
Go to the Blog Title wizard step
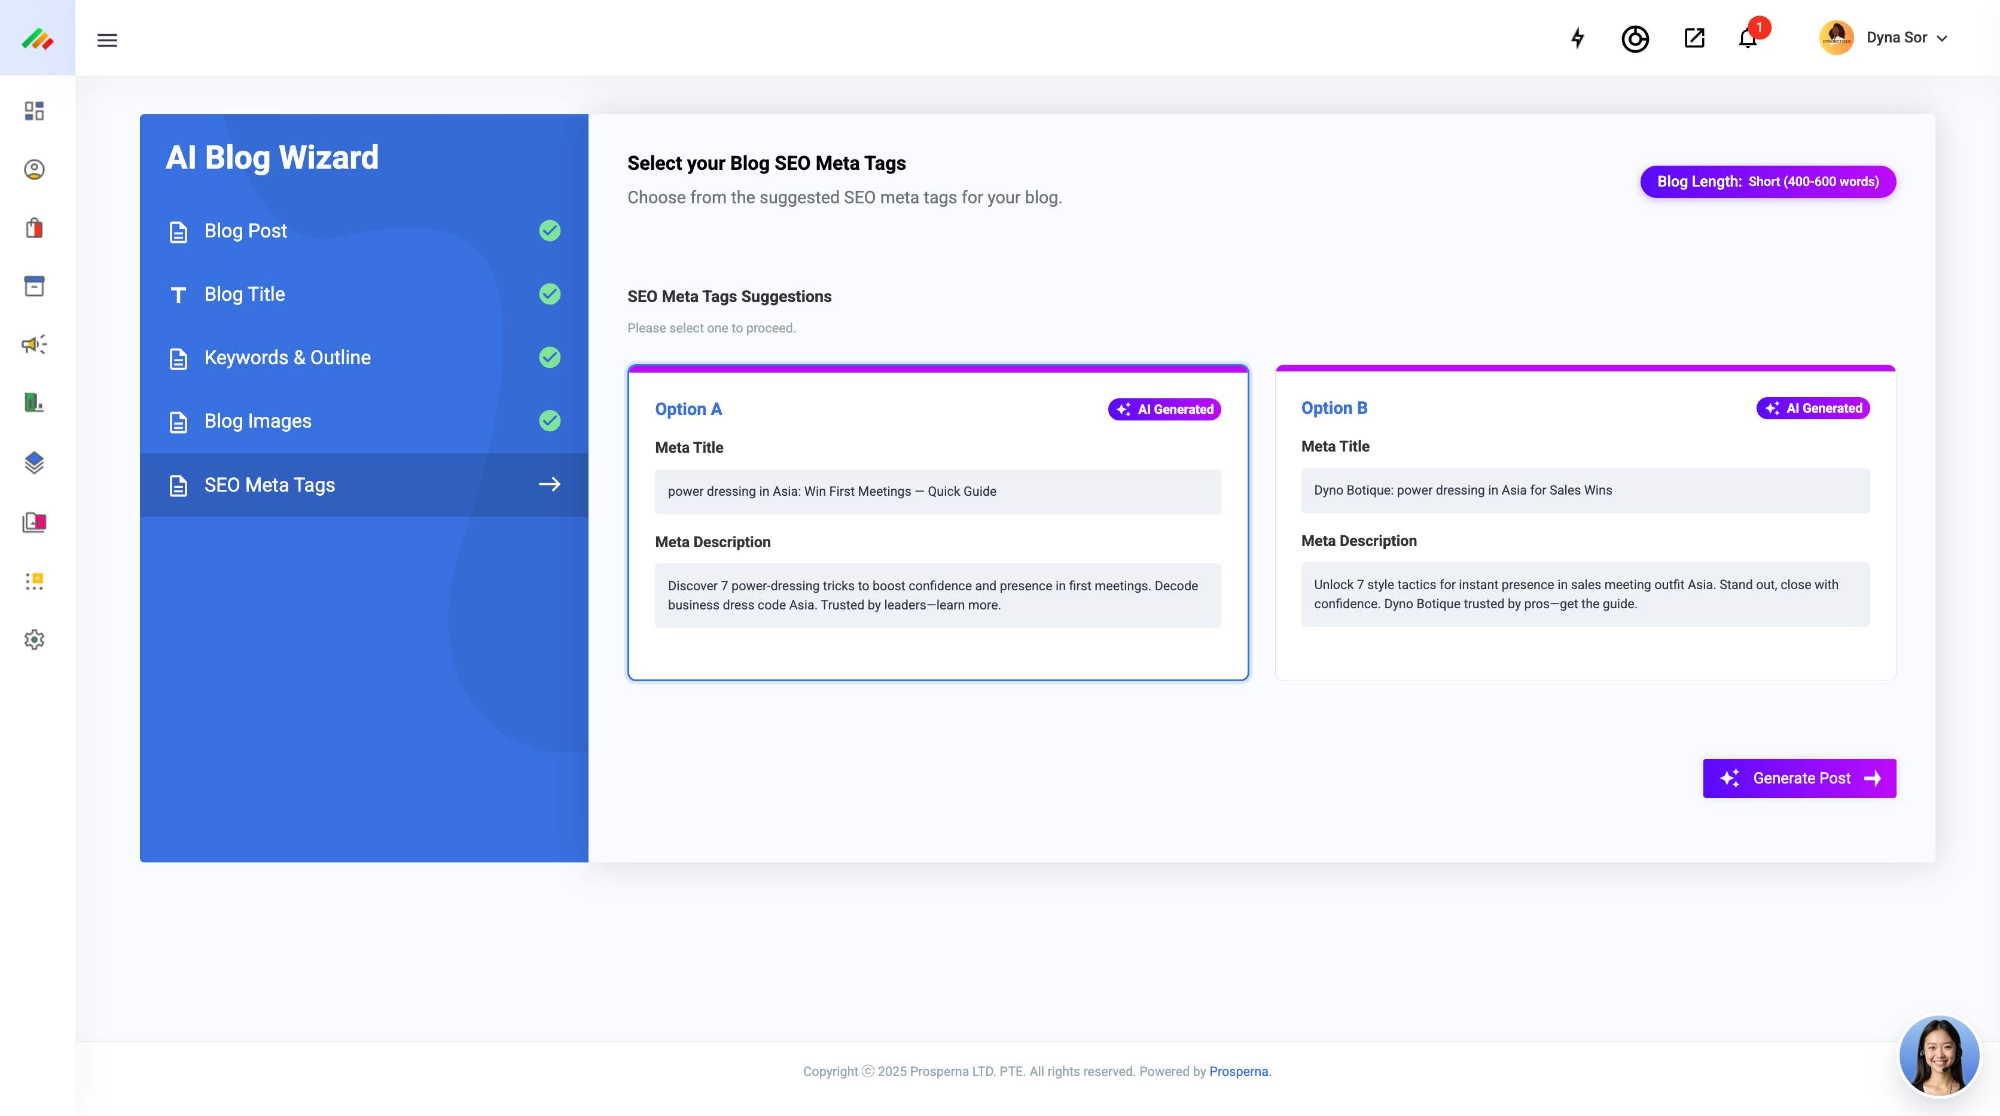click(x=364, y=294)
